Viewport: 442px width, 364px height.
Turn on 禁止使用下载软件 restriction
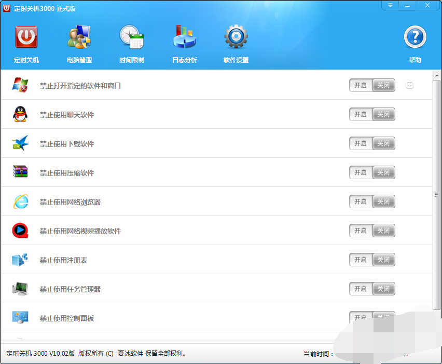(361, 143)
